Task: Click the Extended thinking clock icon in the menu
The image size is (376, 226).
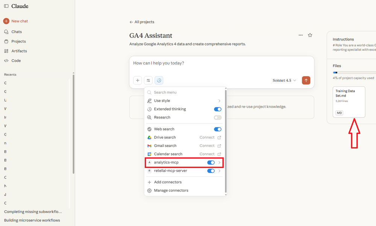Action: [149, 109]
